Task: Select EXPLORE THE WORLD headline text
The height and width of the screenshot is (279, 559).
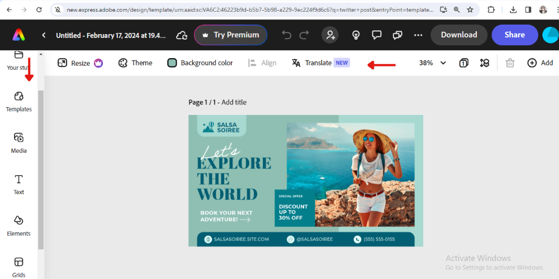Action: click(234, 179)
